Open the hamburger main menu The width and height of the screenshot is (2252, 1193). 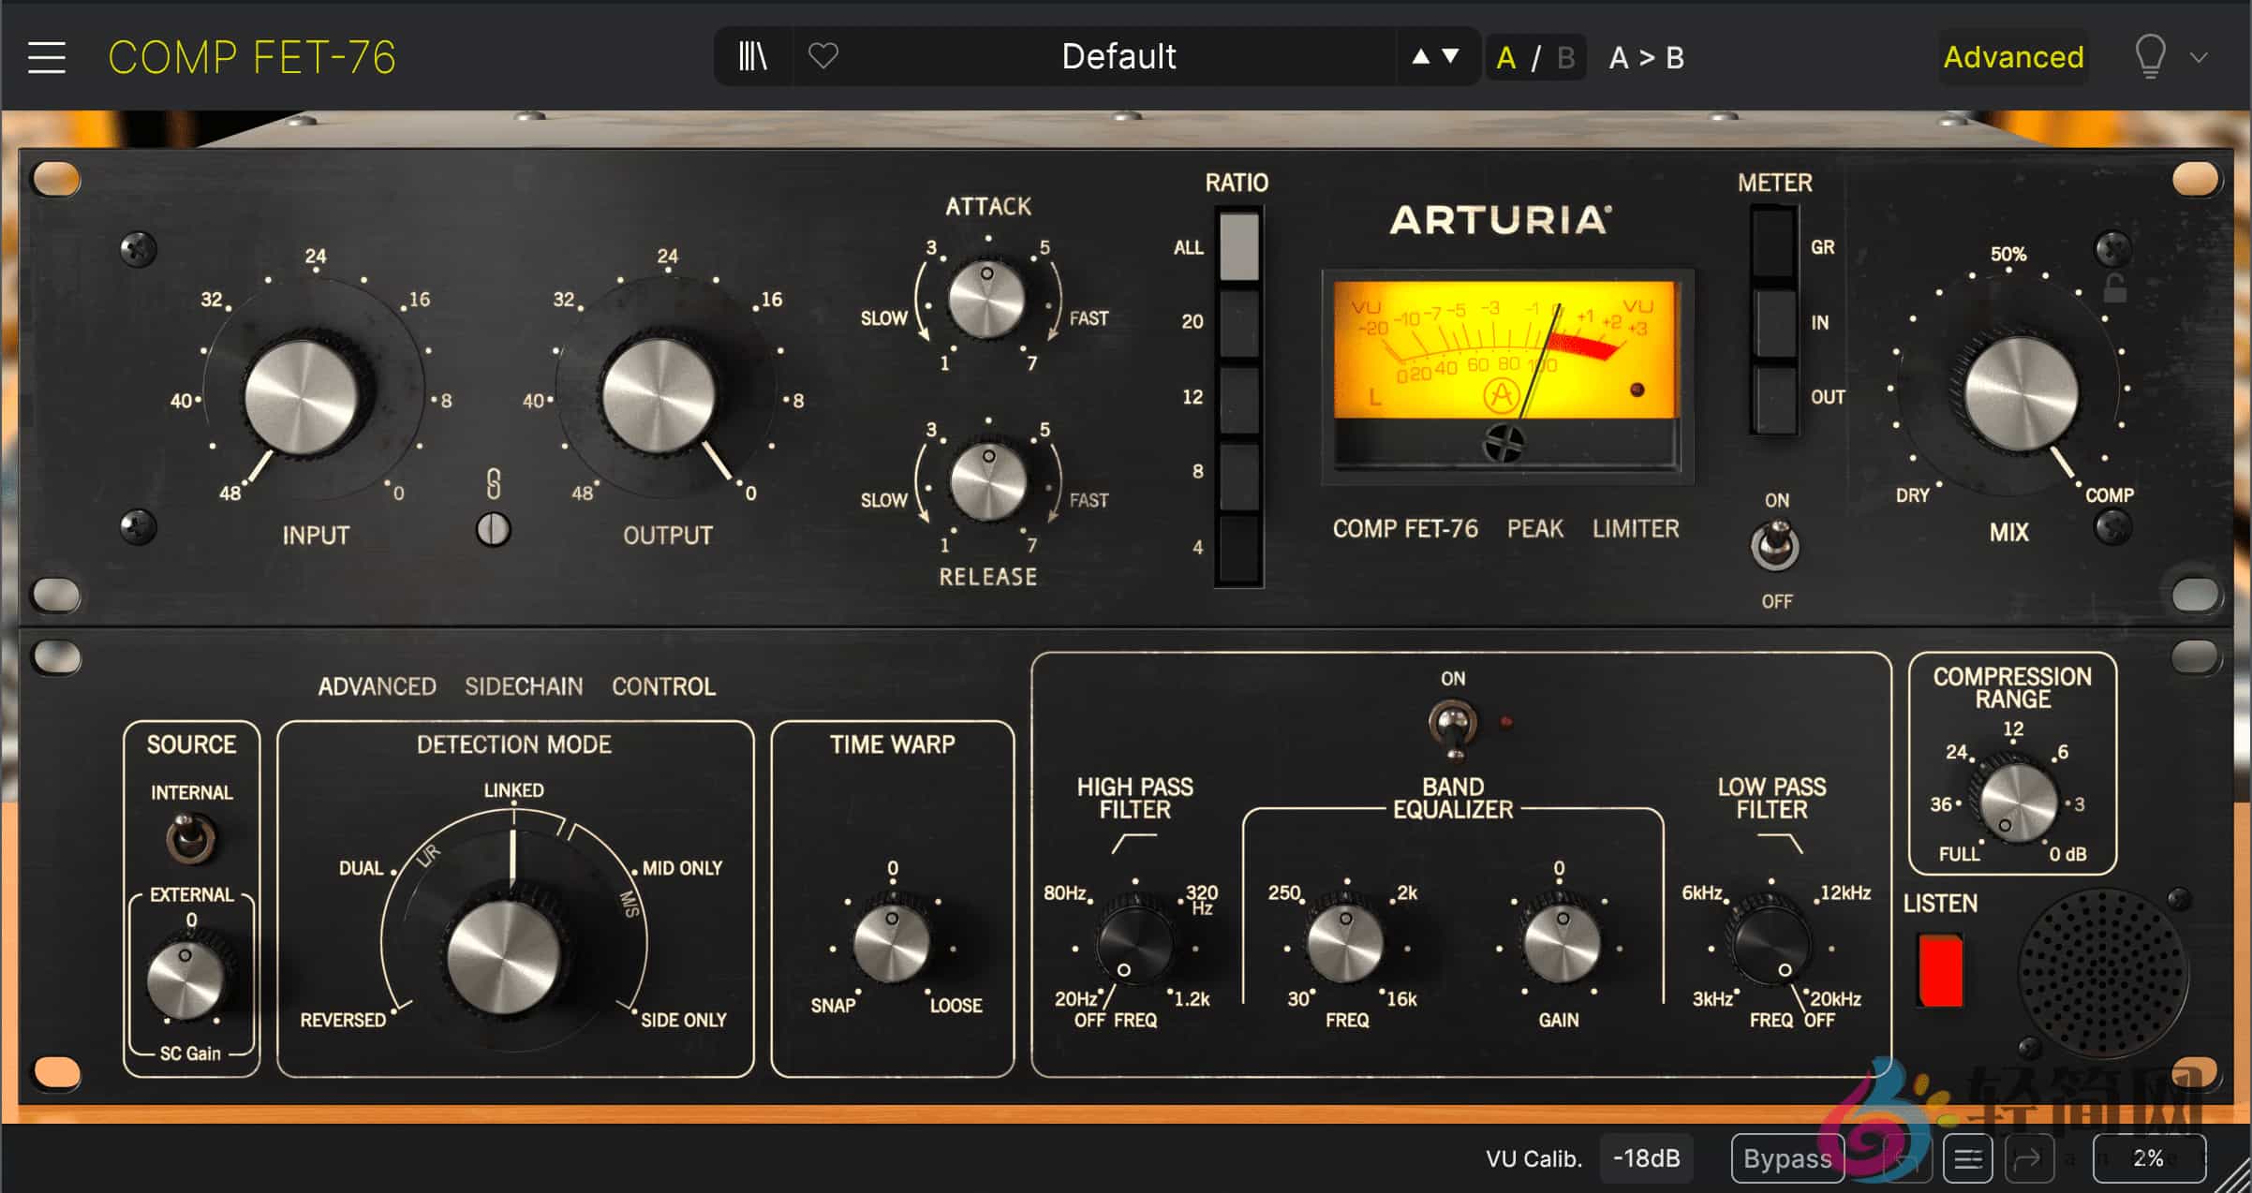coord(45,57)
